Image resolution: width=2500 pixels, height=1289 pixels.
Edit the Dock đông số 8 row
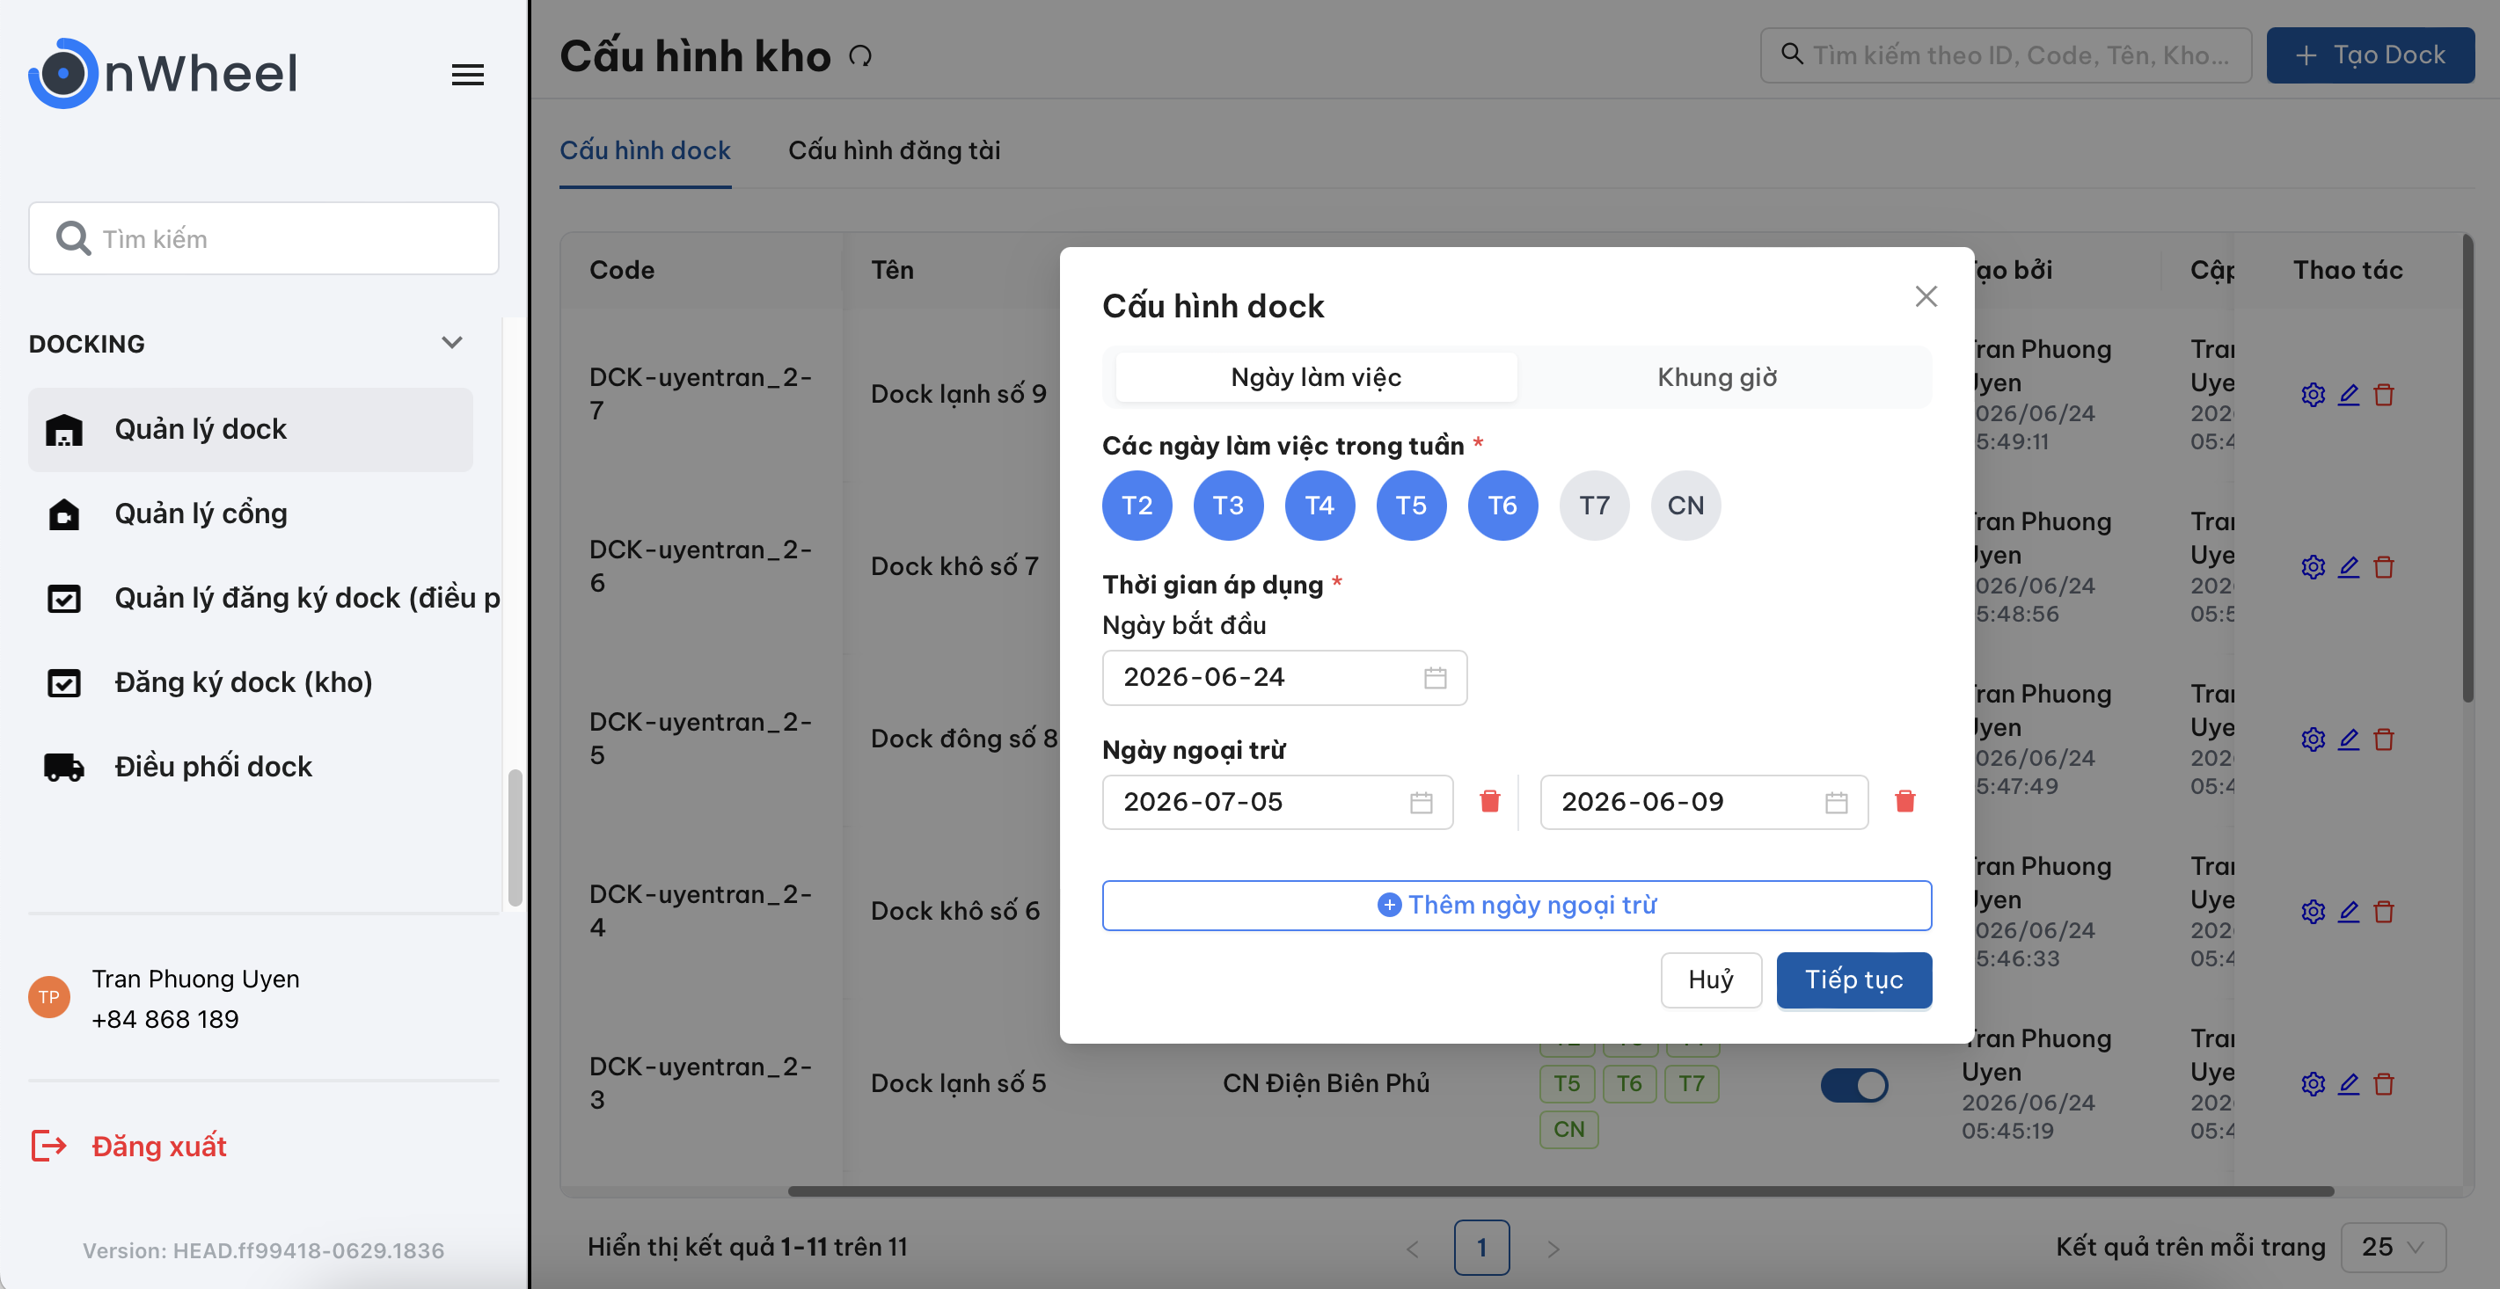pyautogui.click(x=2349, y=739)
